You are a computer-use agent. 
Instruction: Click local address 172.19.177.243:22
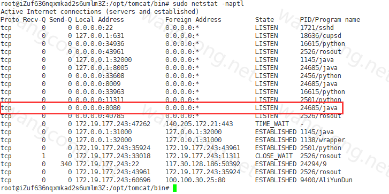pyautogui.click(x=107, y=164)
